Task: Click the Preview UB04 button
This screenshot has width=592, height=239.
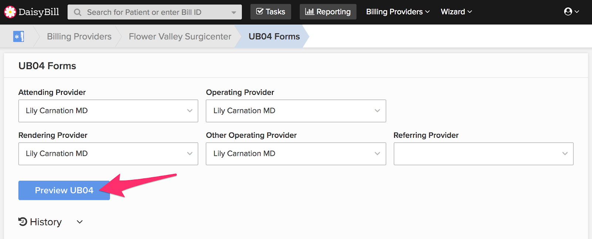Action: tap(64, 190)
